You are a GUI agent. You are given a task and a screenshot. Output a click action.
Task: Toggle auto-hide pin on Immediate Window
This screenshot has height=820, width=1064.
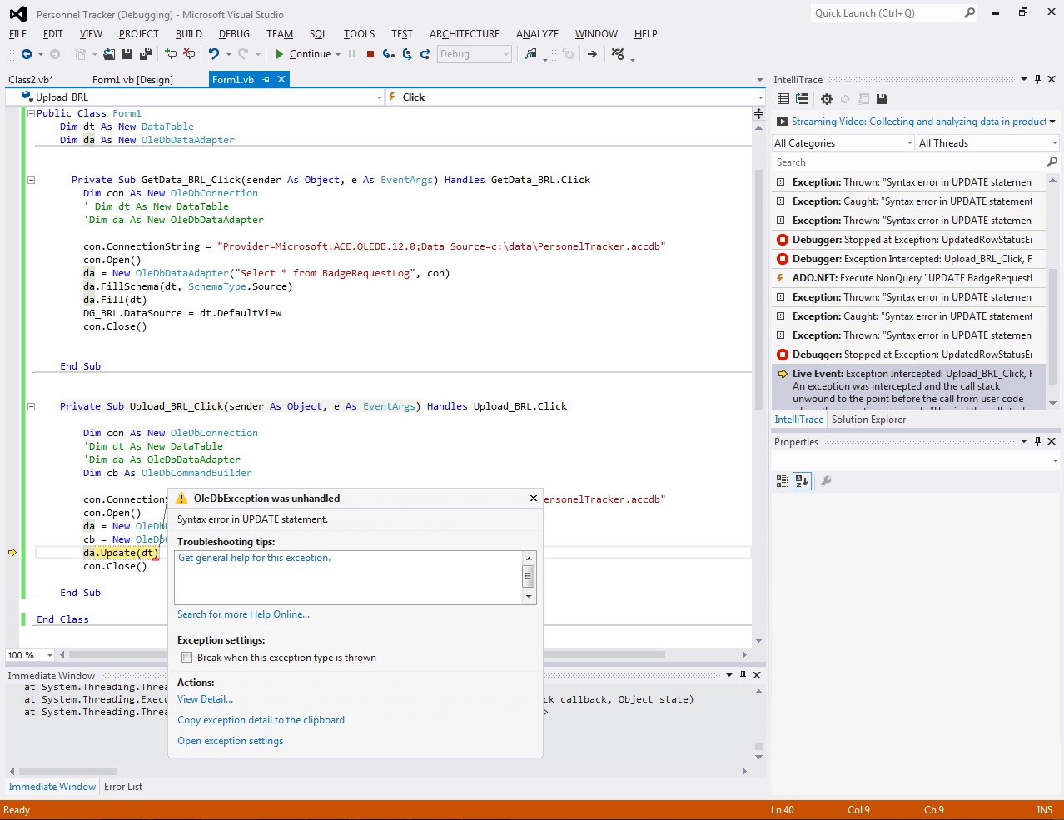point(743,675)
